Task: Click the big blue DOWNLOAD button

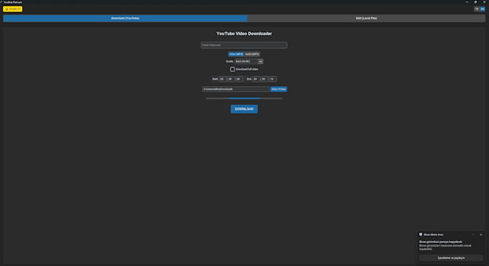Action: [x=244, y=109]
